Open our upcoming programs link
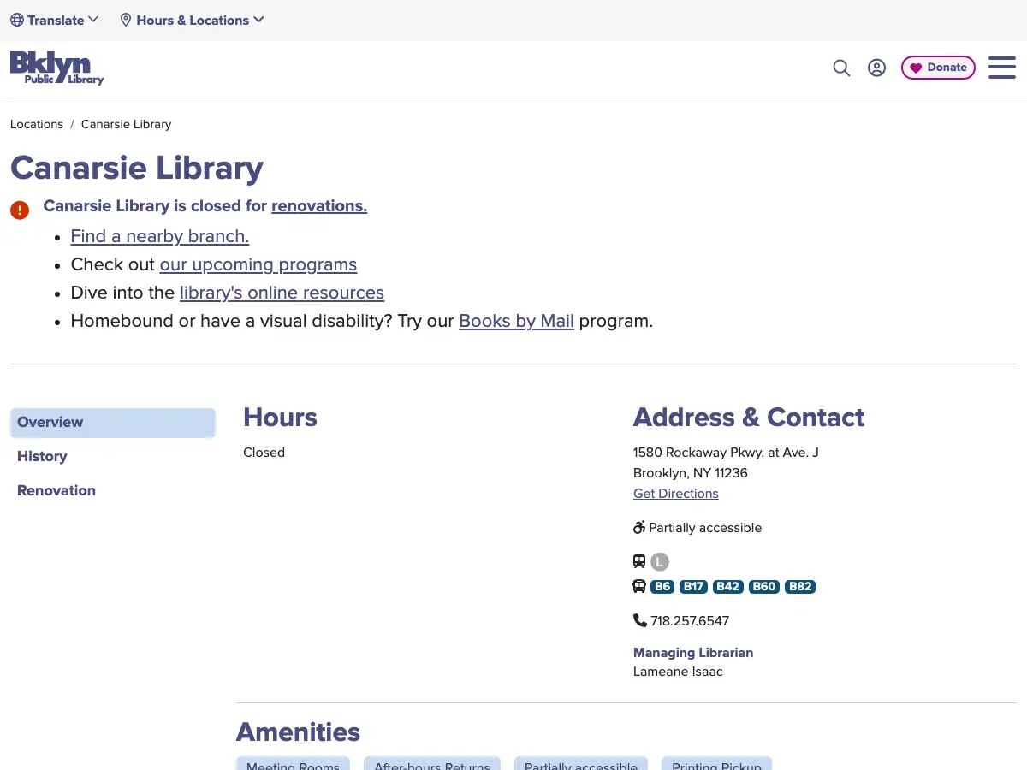The image size is (1027, 770). pos(258,264)
